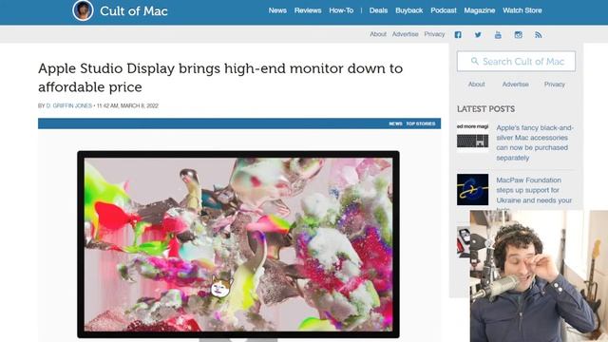Click About in the top secondary bar
Image resolution: width=608 pixels, height=342 pixels.
(378, 34)
